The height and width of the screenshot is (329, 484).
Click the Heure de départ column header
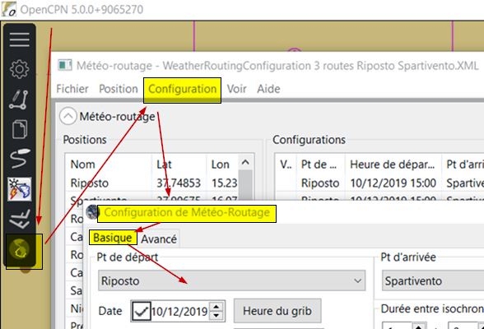[393, 164]
